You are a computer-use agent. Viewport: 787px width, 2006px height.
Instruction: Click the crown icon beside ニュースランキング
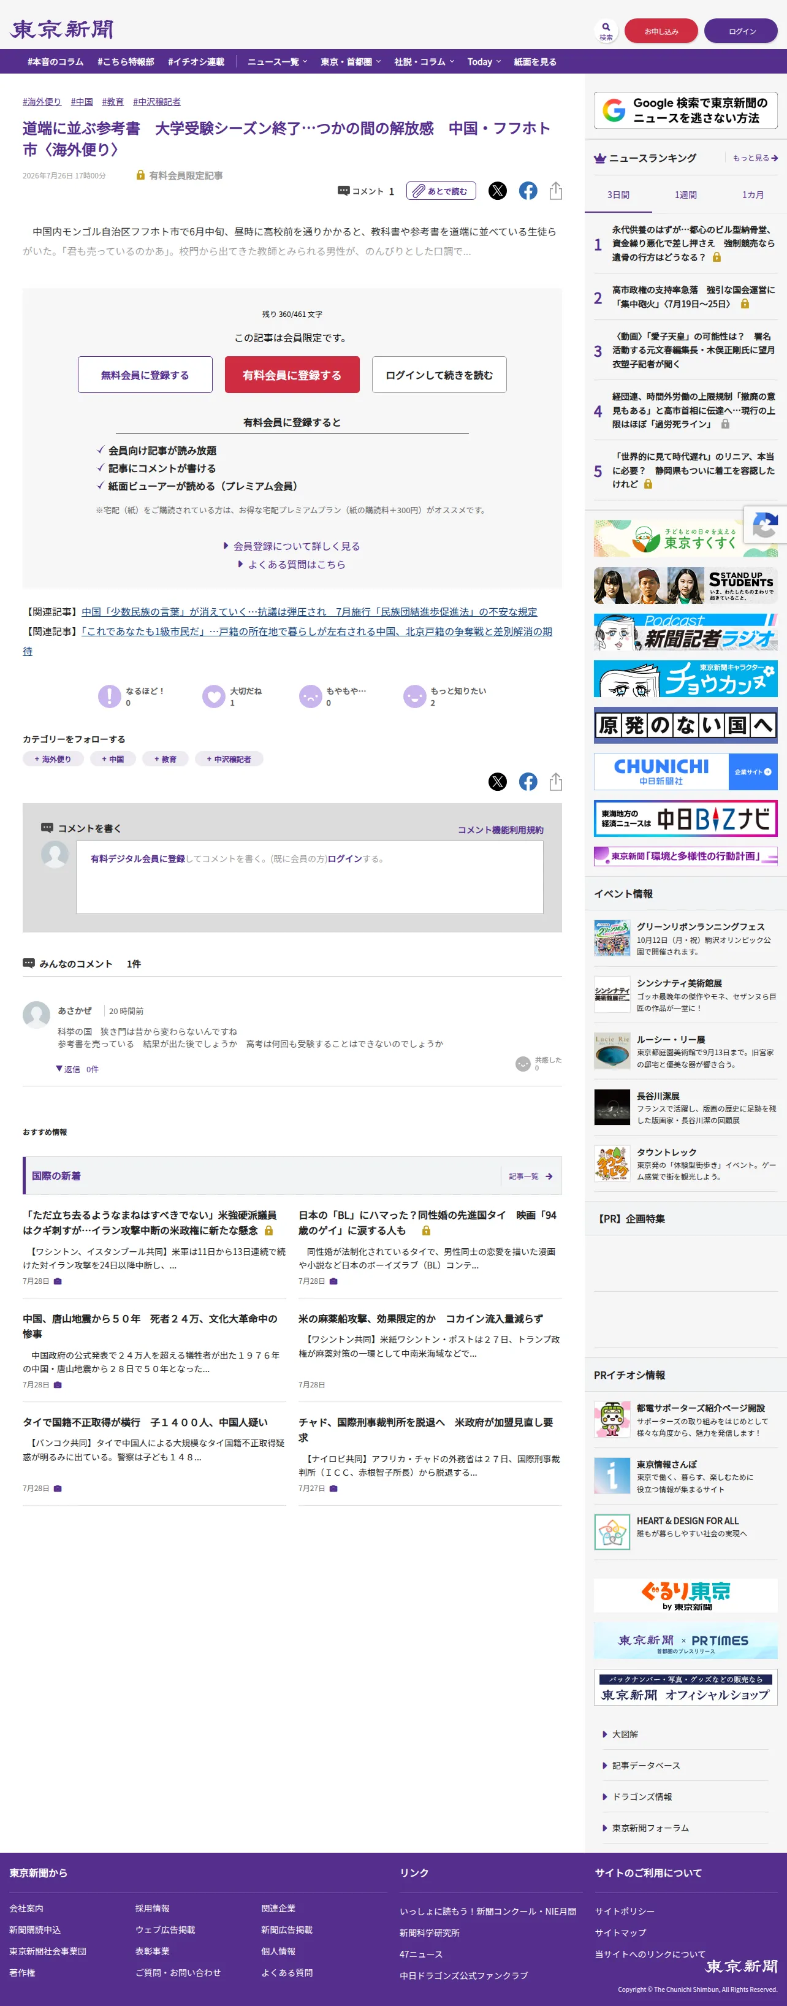pyautogui.click(x=599, y=158)
